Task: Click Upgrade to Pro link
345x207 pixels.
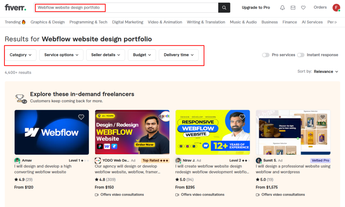Action: (256, 7)
